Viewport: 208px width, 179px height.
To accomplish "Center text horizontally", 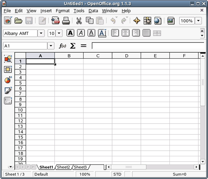I will [125, 33].
